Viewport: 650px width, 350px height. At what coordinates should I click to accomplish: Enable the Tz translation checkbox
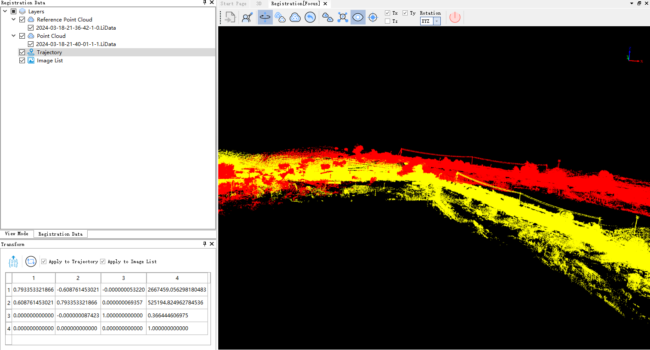point(388,21)
